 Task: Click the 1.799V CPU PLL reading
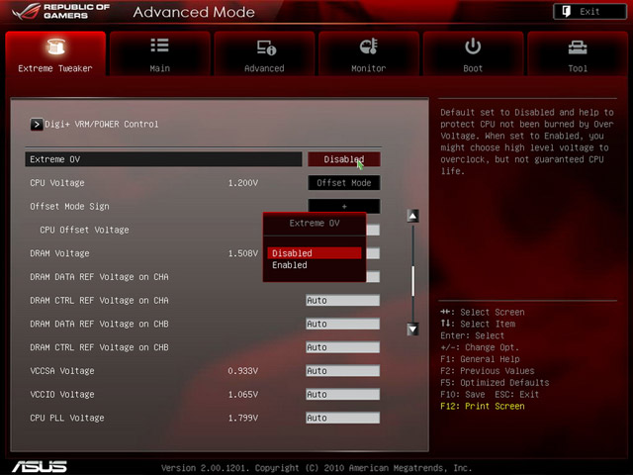point(243,418)
